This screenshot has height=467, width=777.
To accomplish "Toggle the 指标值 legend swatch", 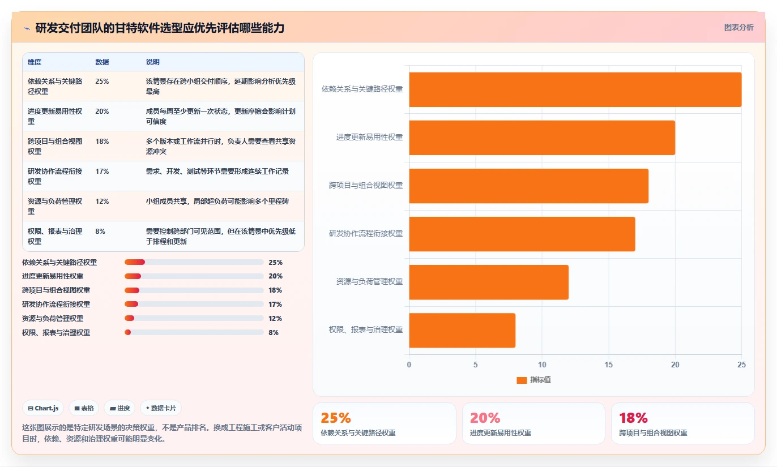I will tap(522, 380).
